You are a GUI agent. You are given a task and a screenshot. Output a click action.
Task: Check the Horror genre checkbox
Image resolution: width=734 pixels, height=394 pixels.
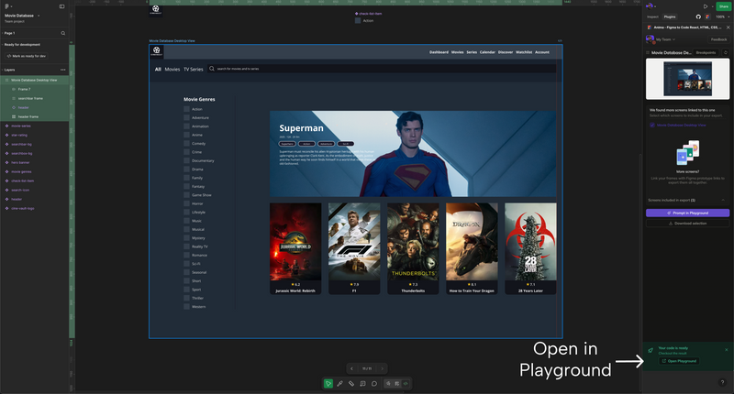pos(187,203)
